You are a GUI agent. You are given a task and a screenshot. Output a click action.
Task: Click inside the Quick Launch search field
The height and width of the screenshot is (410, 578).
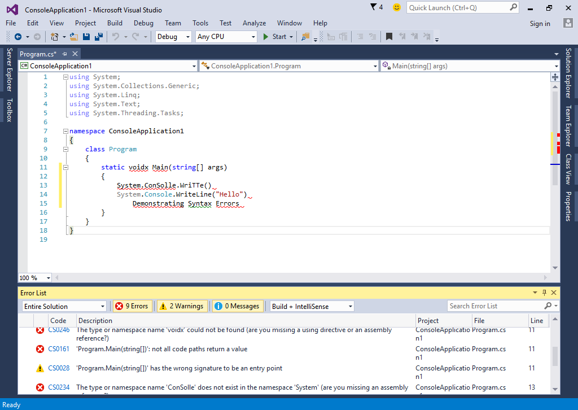(x=458, y=8)
